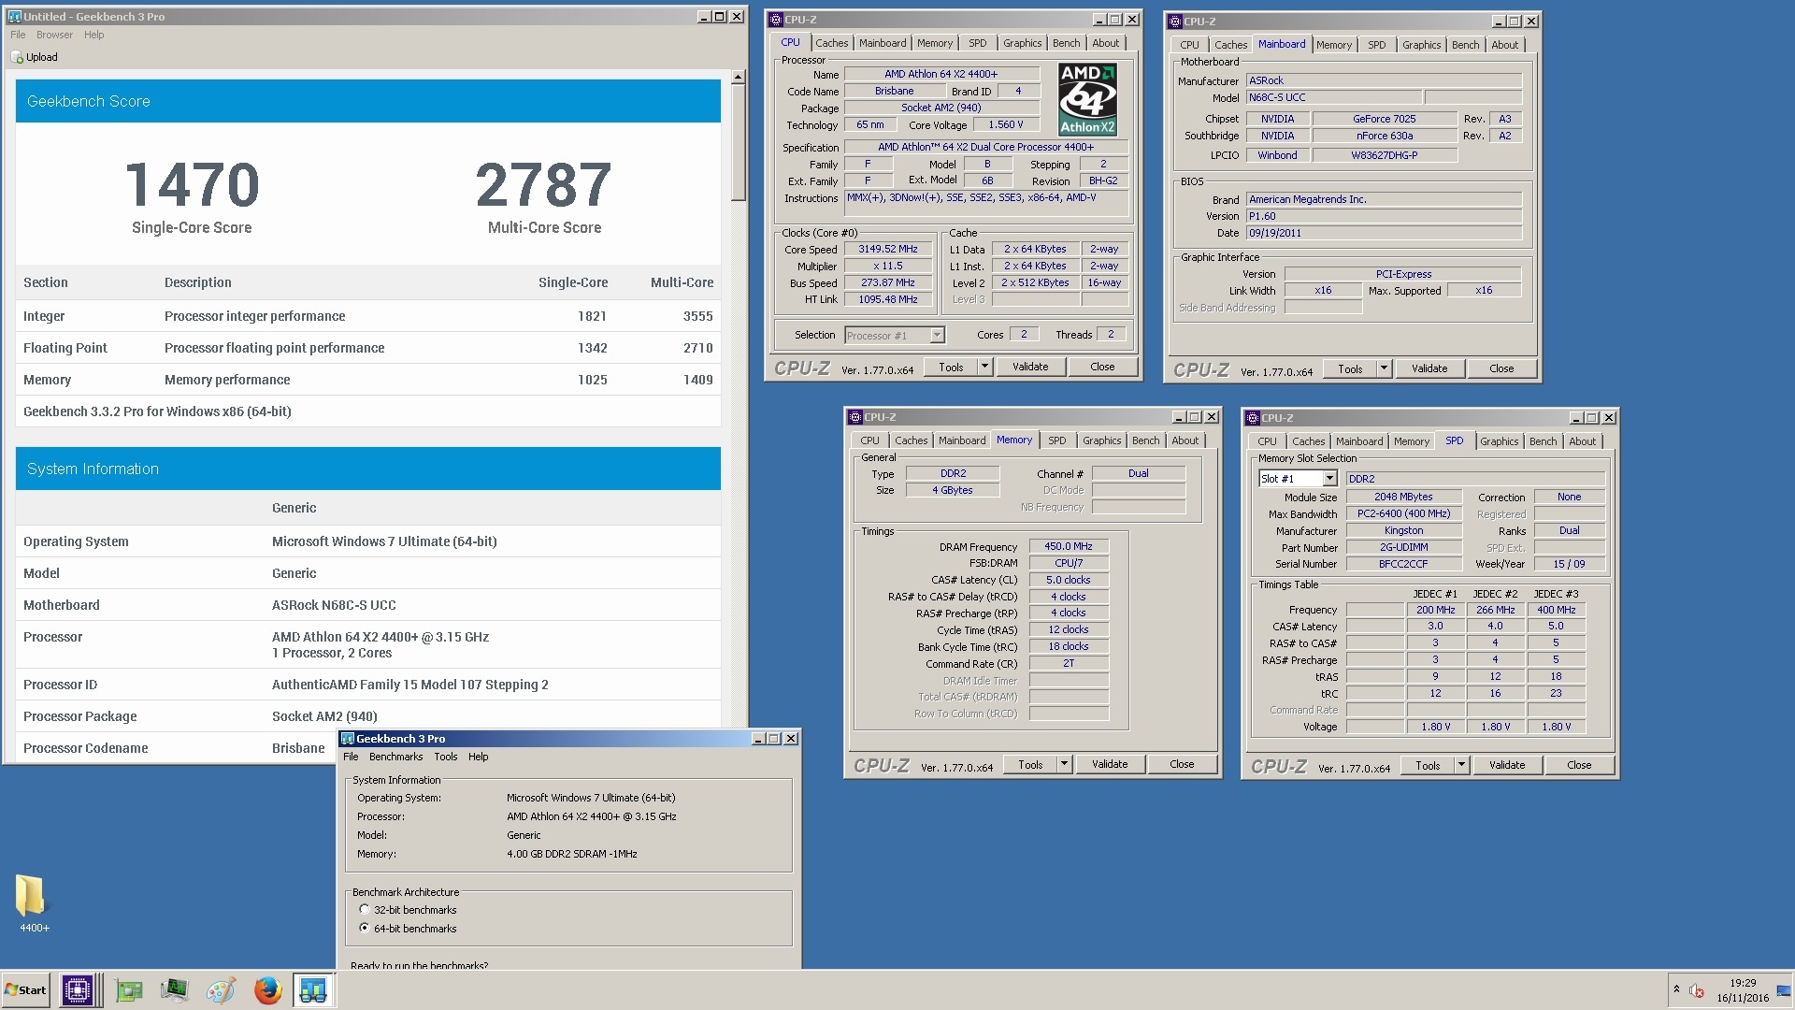Click the Core Speed value 3149.52 MHz
The height and width of the screenshot is (1010, 1795).
[888, 249]
